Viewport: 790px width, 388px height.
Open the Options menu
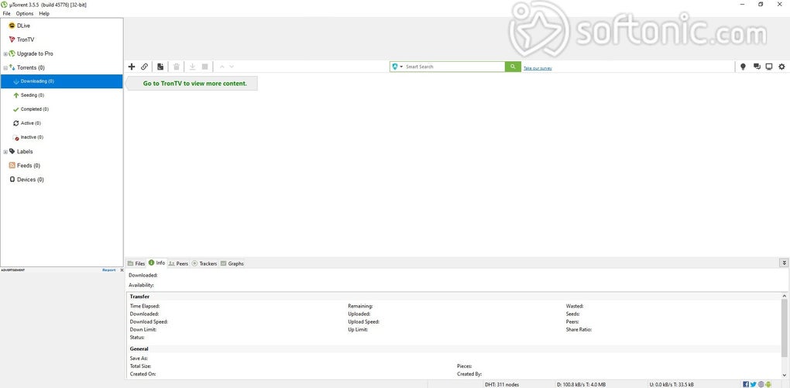click(25, 14)
